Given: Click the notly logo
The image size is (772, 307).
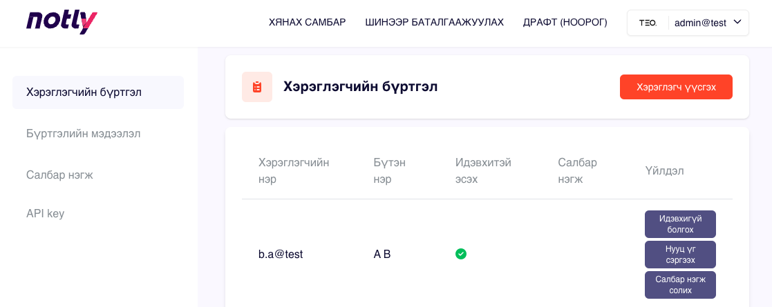Looking at the screenshot, I should click(62, 22).
